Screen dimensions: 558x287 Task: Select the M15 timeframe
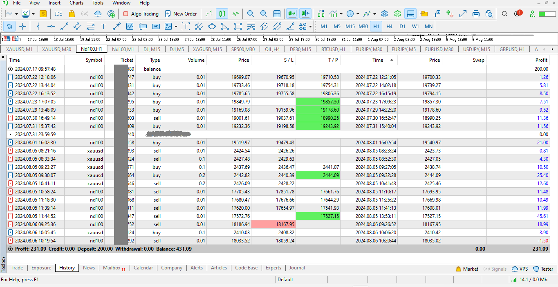350,27
